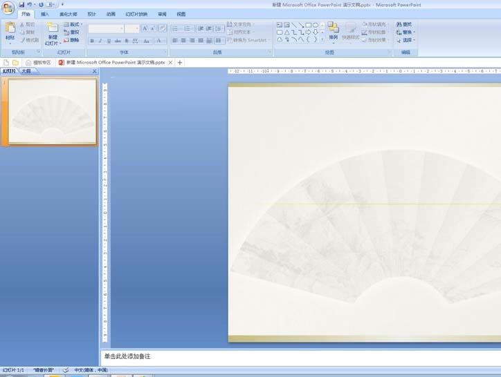The width and height of the screenshot is (501, 377).
Task: Close the presentation document tab
Action: [170, 63]
